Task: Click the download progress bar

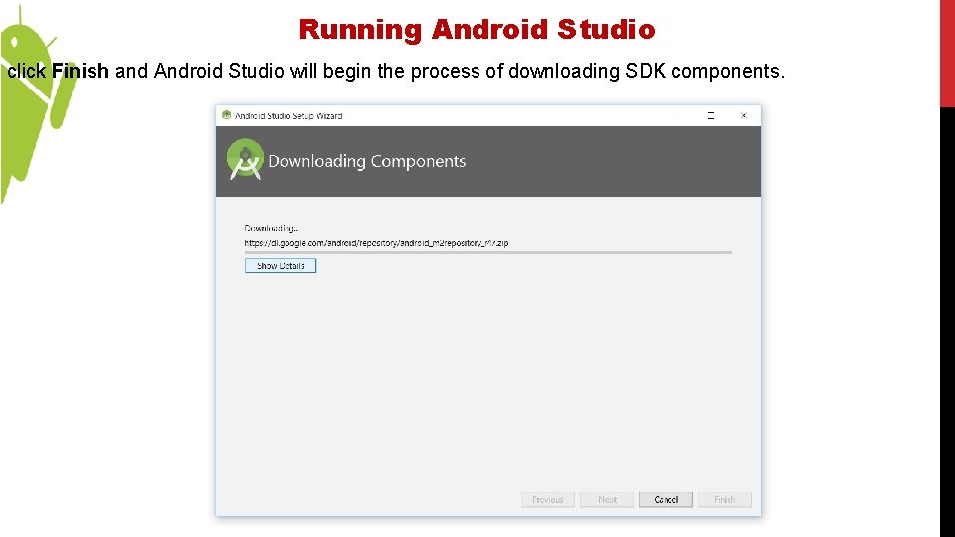Action: pos(487,252)
